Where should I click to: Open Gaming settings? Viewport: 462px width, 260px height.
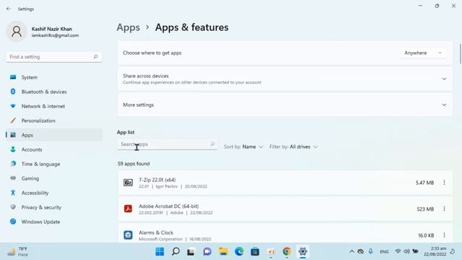[54, 178]
